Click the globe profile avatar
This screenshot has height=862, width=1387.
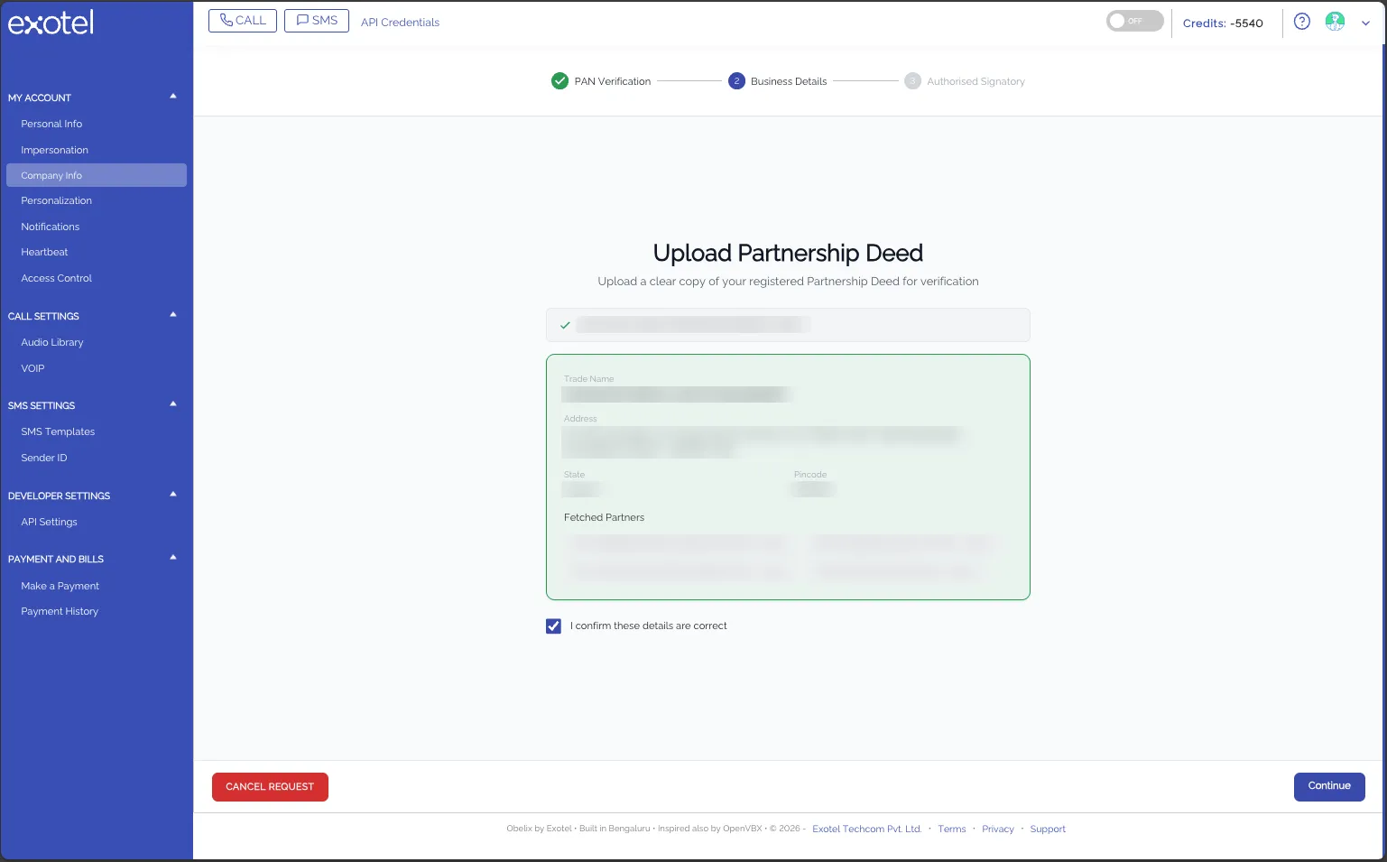click(x=1335, y=22)
